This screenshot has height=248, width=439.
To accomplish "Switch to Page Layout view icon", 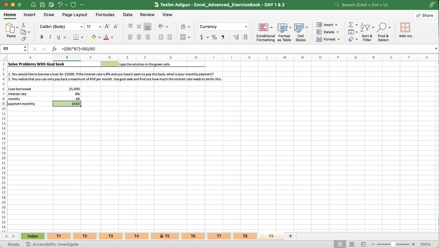I will [x=352, y=244].
